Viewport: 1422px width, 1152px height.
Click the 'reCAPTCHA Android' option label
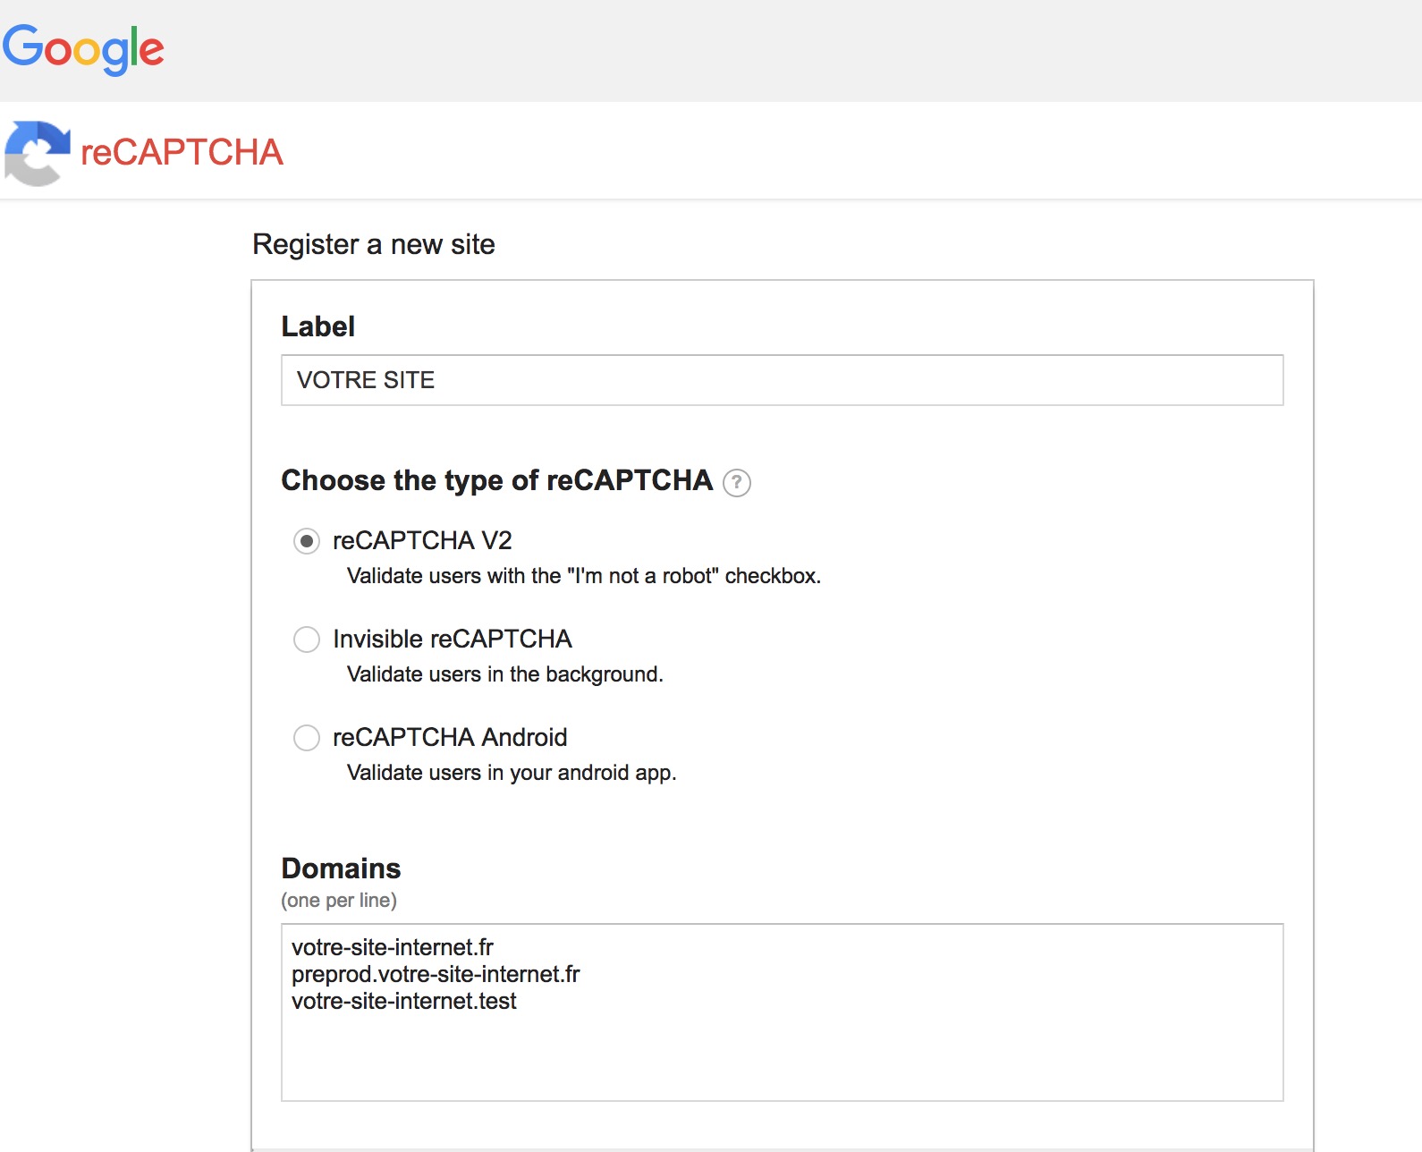click(450, 737)
